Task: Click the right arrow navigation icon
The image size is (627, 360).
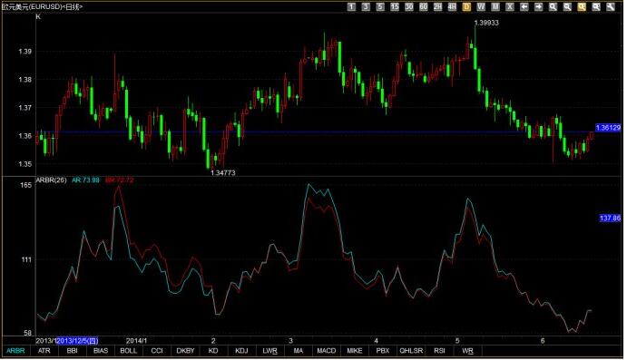Action: [x=538, y=6]
